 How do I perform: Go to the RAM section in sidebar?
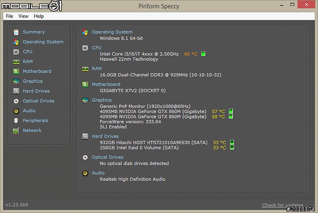coord(28,61)
